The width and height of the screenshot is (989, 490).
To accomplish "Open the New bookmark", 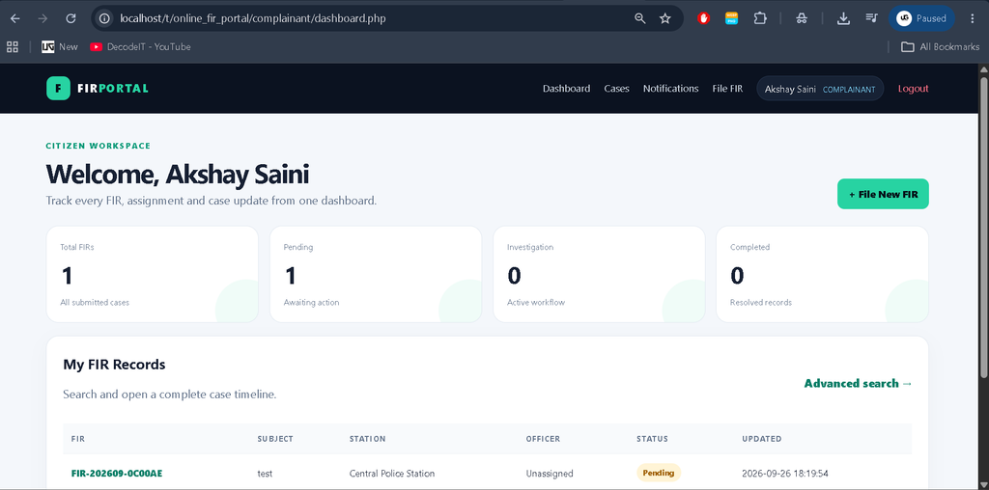I will point(60,46).
